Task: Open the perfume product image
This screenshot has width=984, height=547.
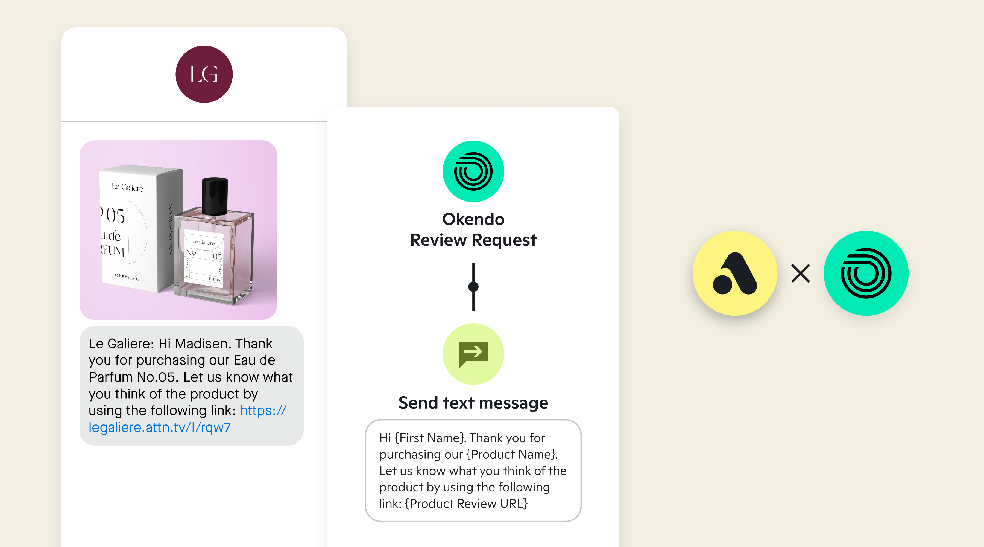Action: tap(178, 230)
